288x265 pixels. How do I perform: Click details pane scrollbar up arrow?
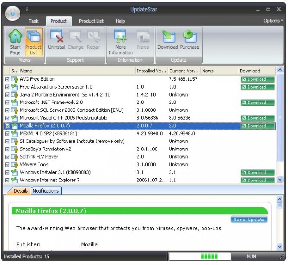tap(280, 199)
